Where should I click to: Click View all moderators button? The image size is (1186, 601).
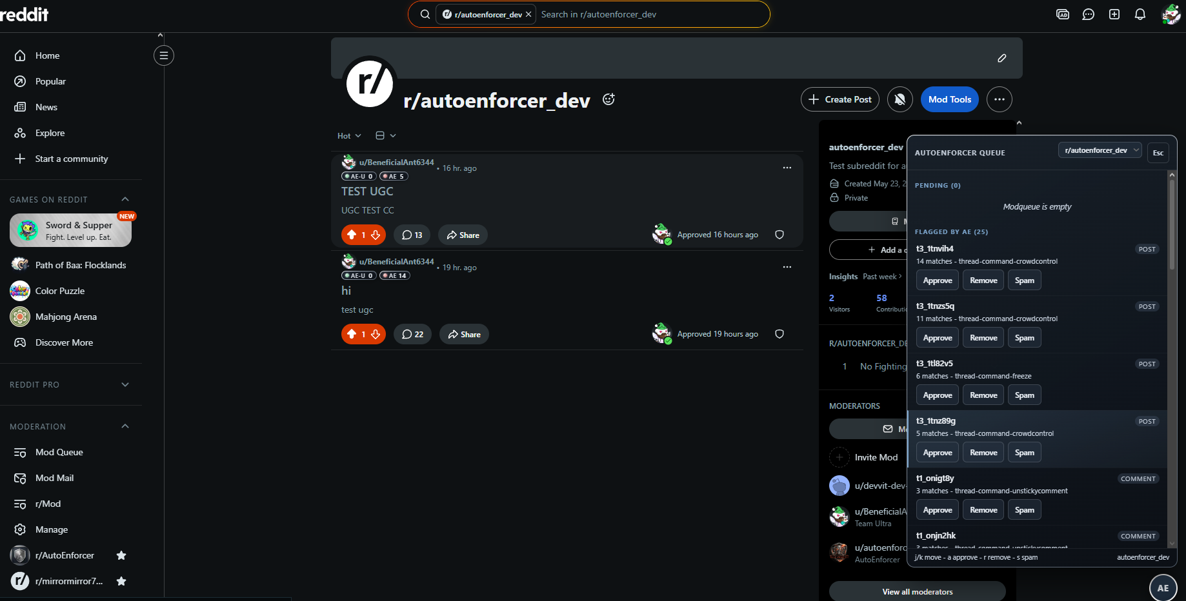tap(918, 591)
